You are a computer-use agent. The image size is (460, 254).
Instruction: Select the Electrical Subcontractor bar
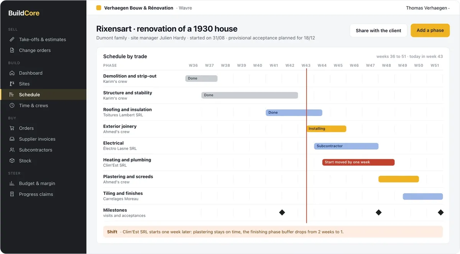346,146
